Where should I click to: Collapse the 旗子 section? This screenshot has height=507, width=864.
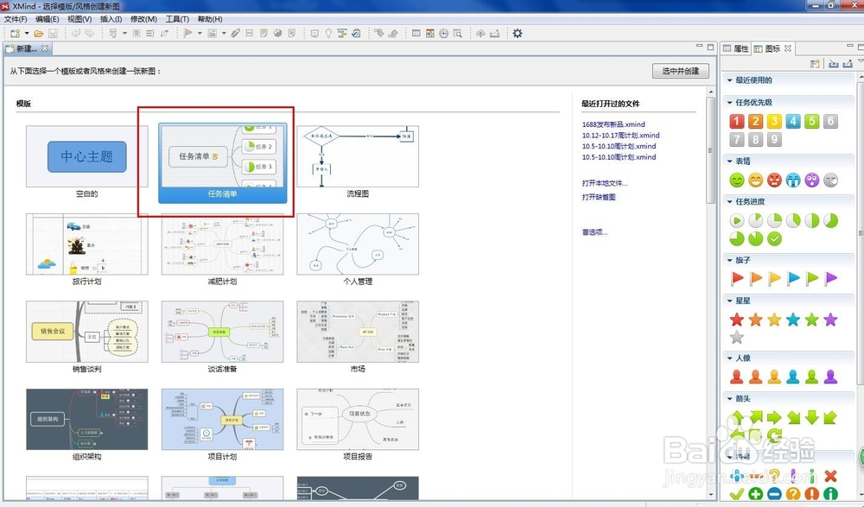[x=729, y=260]
